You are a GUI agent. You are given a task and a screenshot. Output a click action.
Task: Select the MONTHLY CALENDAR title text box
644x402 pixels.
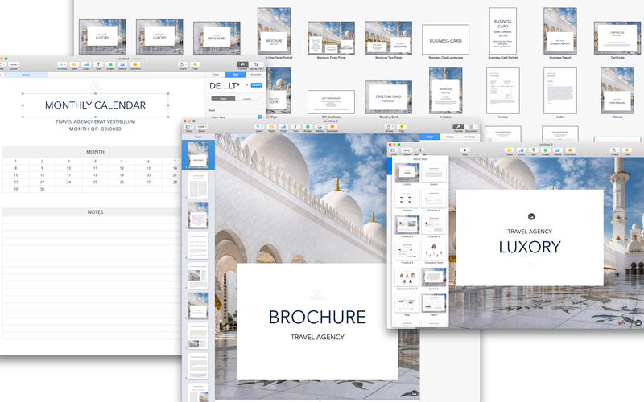(95, 105)
